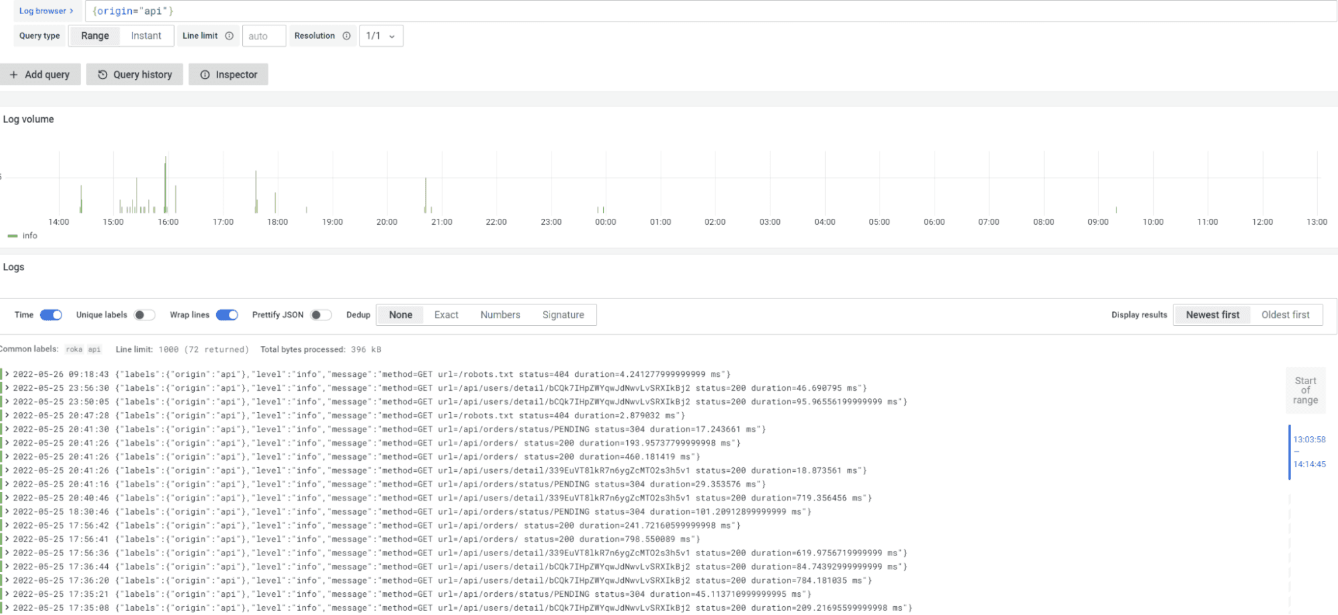Viewport: 1338px width, 615px height.
Task: Select Numbers dedup option
Action: [x=500, y=315]
